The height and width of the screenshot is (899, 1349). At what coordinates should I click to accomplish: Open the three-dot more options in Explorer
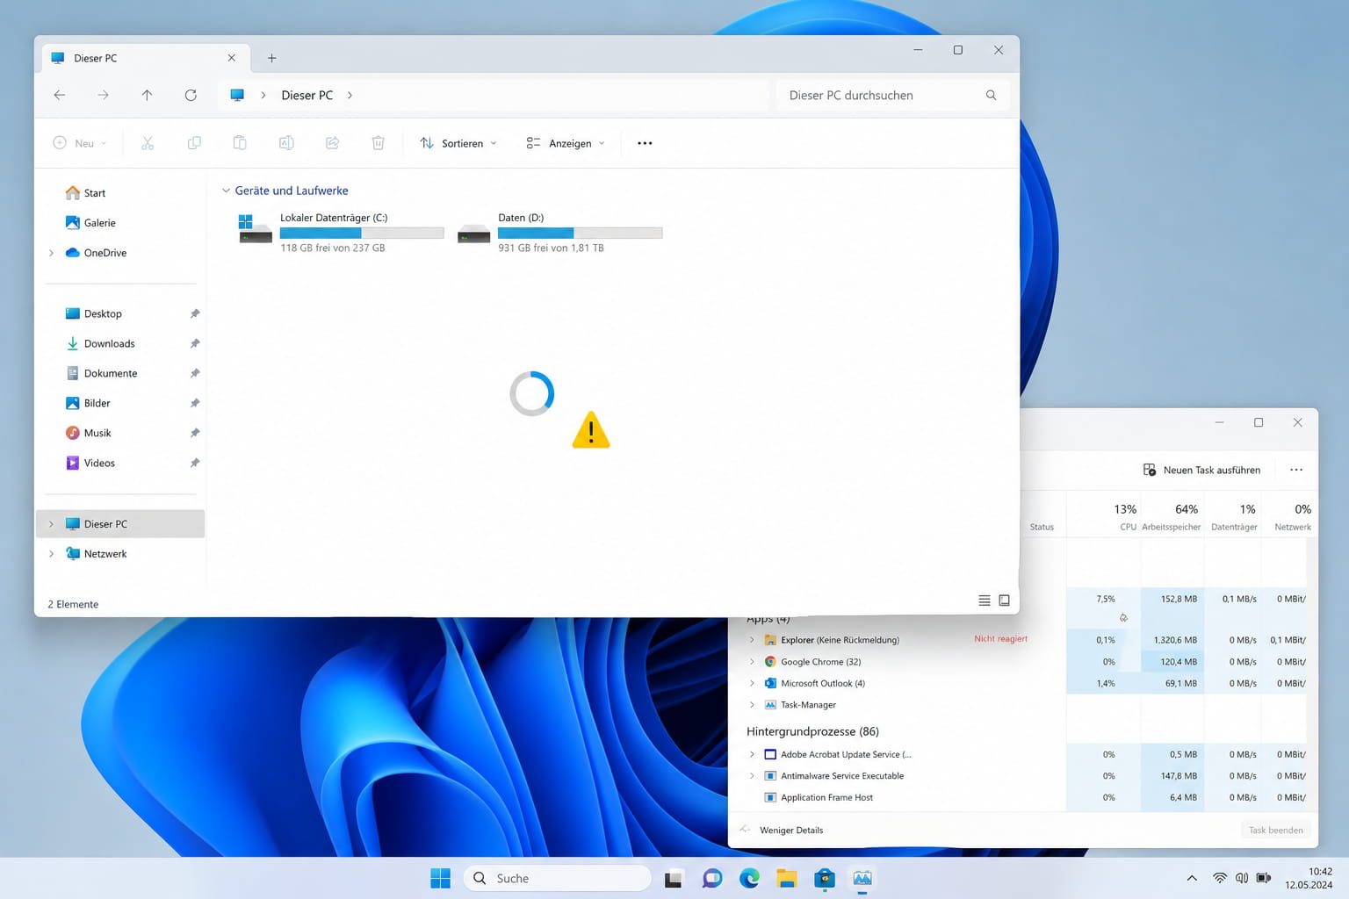point(645,143)
